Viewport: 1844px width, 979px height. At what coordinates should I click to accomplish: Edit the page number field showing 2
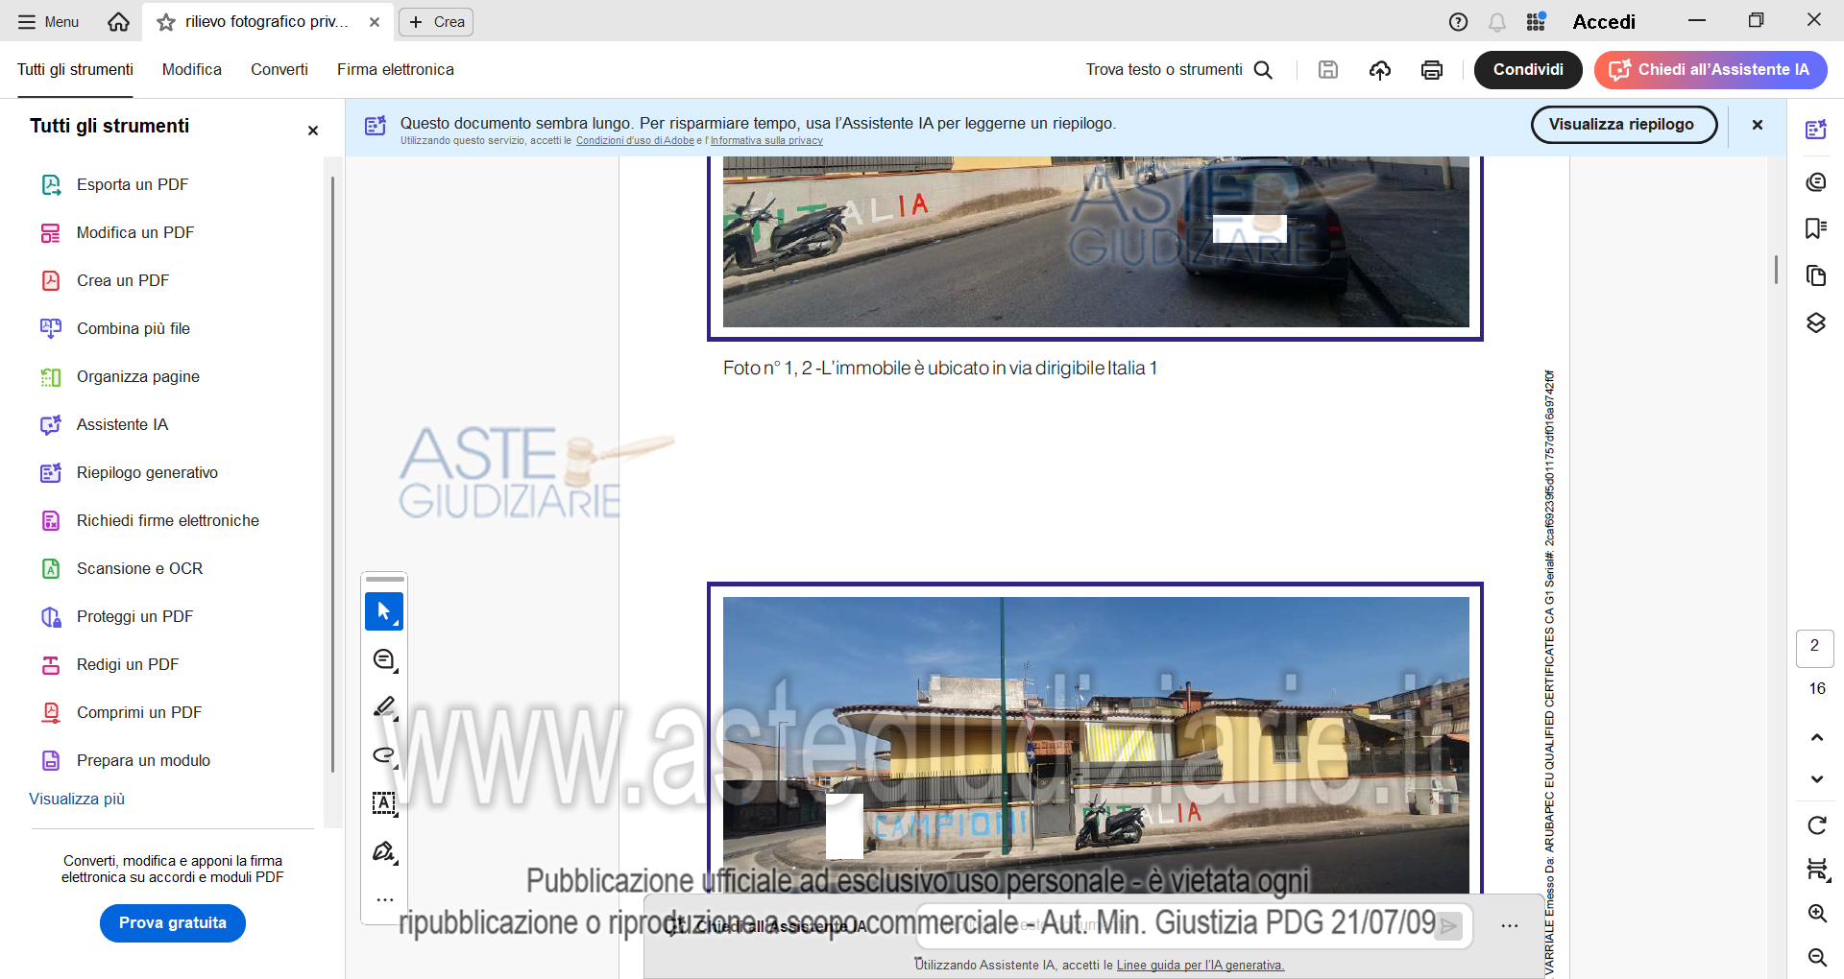1813,648
